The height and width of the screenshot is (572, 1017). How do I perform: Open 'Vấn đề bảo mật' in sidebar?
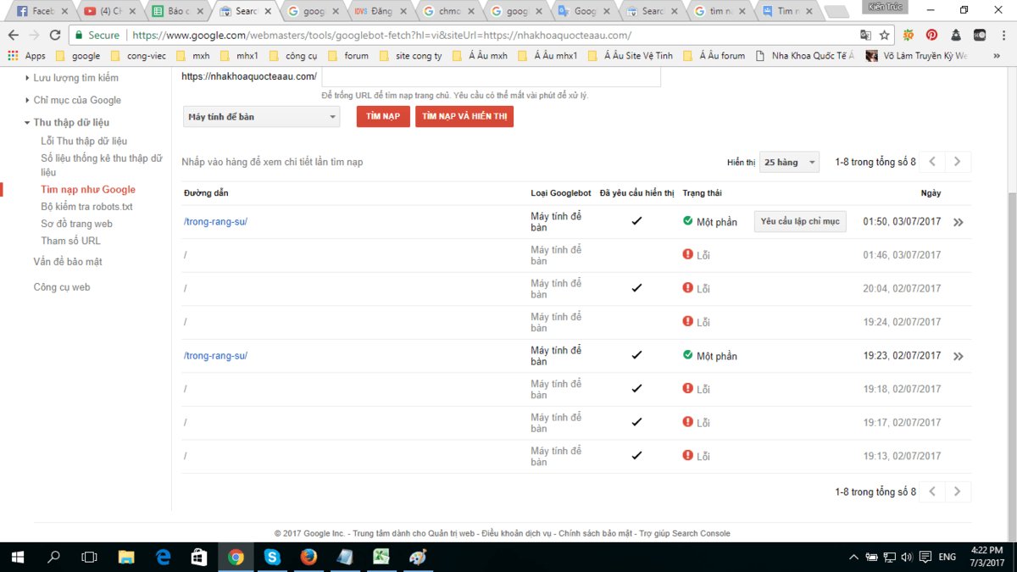click(x=68, y=262)
